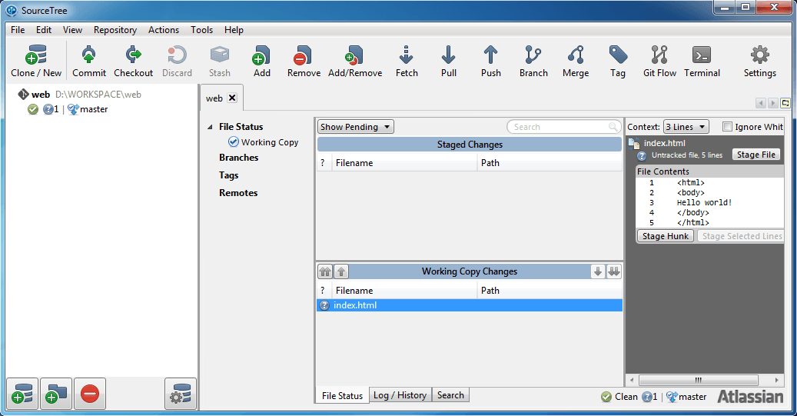
Task: Click the Stage Selected Lines button
Action: 741,236
